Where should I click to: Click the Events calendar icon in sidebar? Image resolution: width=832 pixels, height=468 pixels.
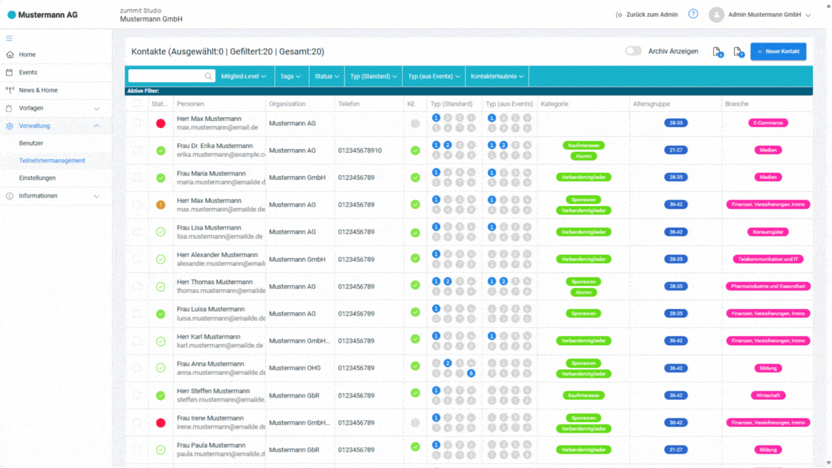point(10,72)
